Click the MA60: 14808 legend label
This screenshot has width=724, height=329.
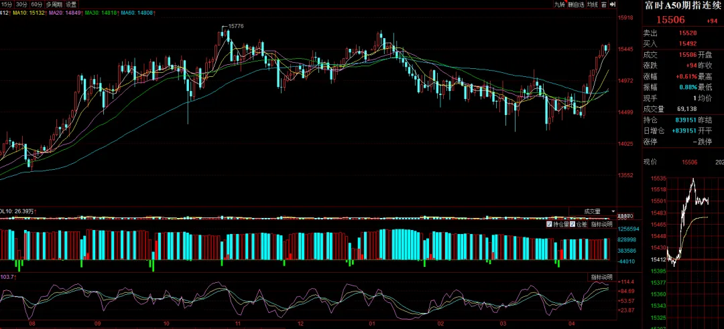(137, 13)
